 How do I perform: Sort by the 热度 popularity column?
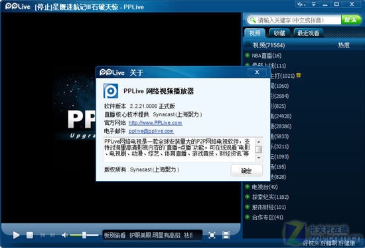344,45
